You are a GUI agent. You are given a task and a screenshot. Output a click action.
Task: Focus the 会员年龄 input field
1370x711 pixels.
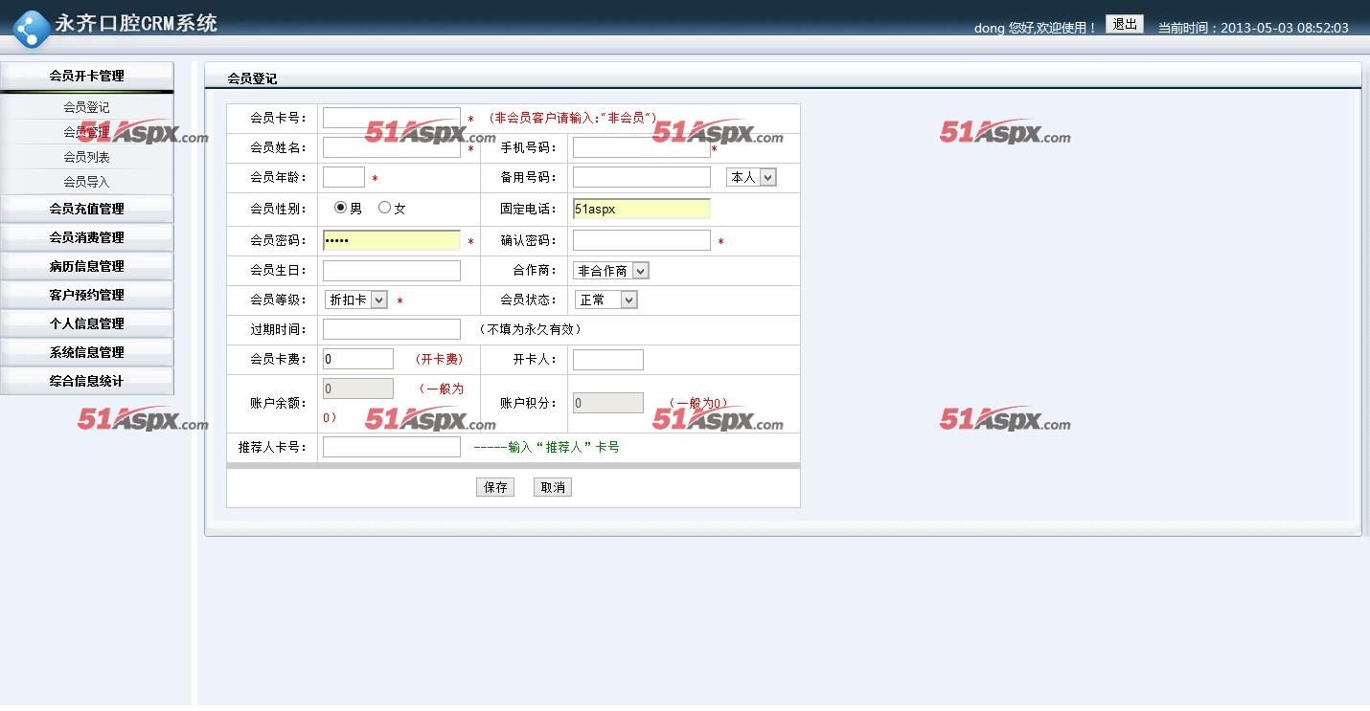[344, 177]
